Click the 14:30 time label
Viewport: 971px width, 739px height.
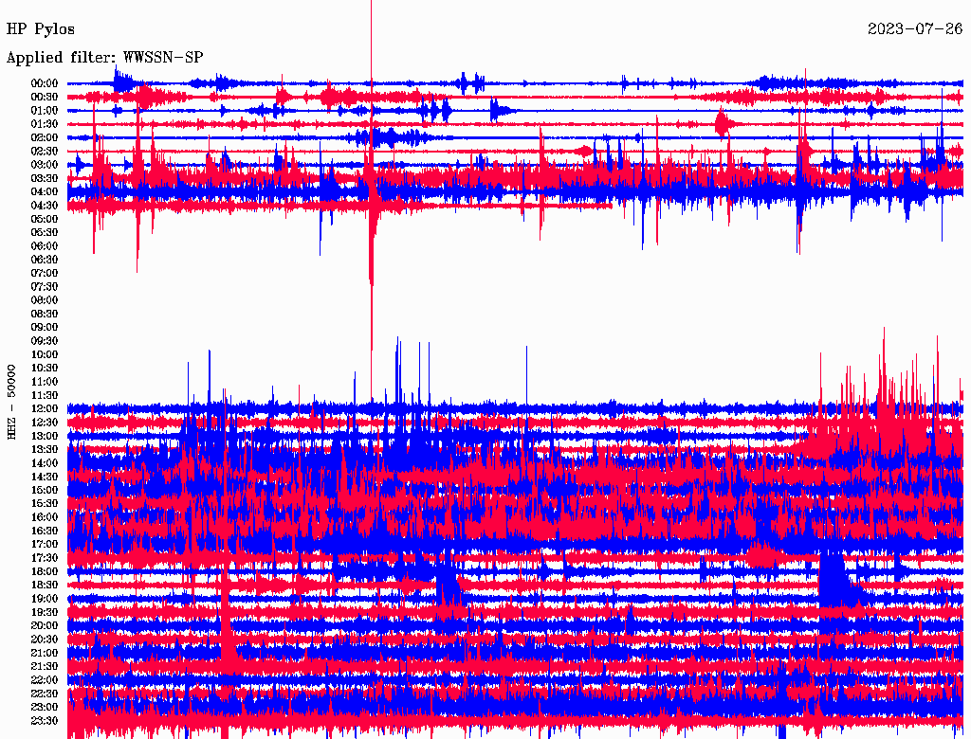tap(45, 477)
